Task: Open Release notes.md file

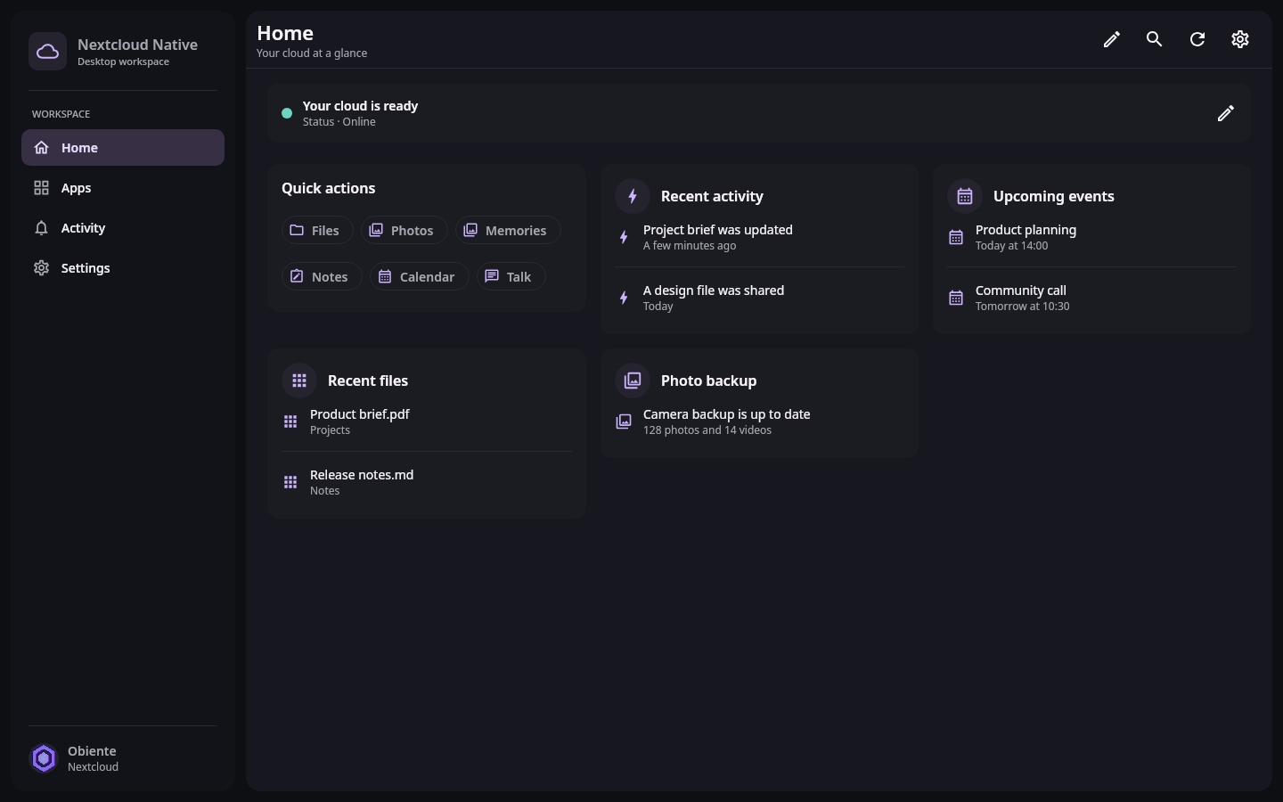Action: click(427, 482)
